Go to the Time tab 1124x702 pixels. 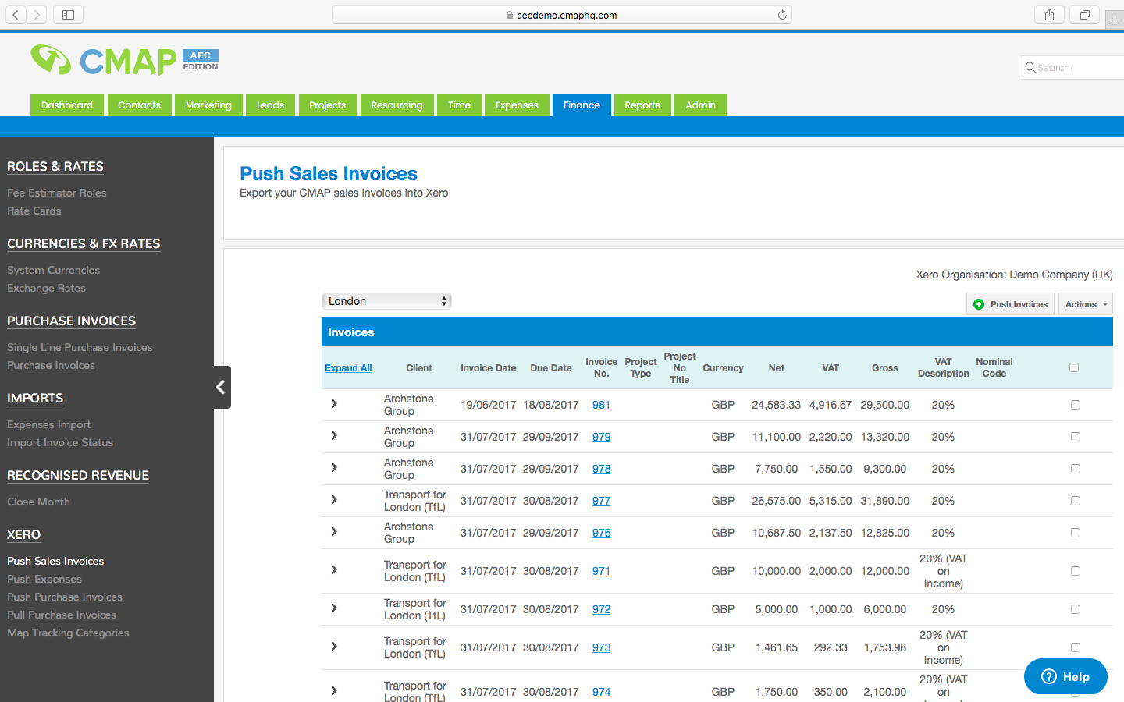click(x=459, y=105)
